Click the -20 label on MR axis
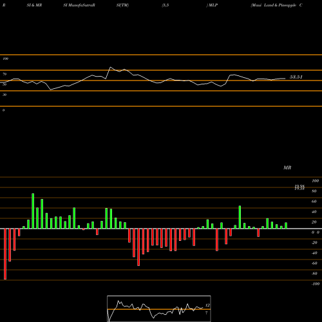Screen dimensions: 322x322 [x=314, y=243]
